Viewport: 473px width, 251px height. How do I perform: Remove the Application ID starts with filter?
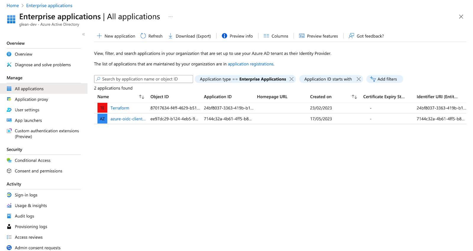[359, 79]
